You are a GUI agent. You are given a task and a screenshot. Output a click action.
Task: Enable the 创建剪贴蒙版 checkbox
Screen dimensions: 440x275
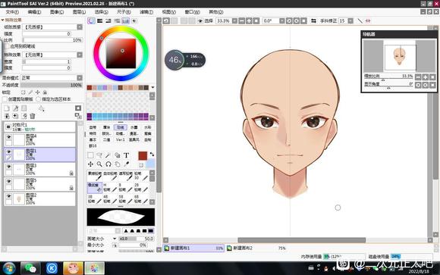point(5,99)
